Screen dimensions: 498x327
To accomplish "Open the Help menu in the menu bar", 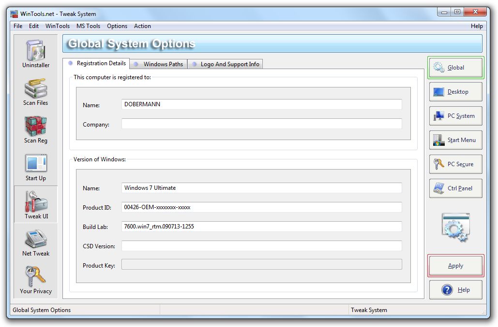I will (477, 26).
